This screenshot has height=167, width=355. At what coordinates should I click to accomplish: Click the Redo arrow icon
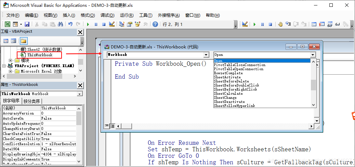click(78, 25)
